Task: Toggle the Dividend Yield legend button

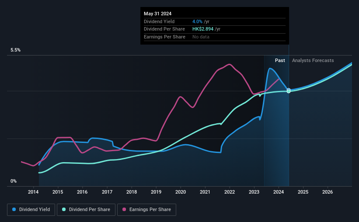Action: [x=31, y=210]
